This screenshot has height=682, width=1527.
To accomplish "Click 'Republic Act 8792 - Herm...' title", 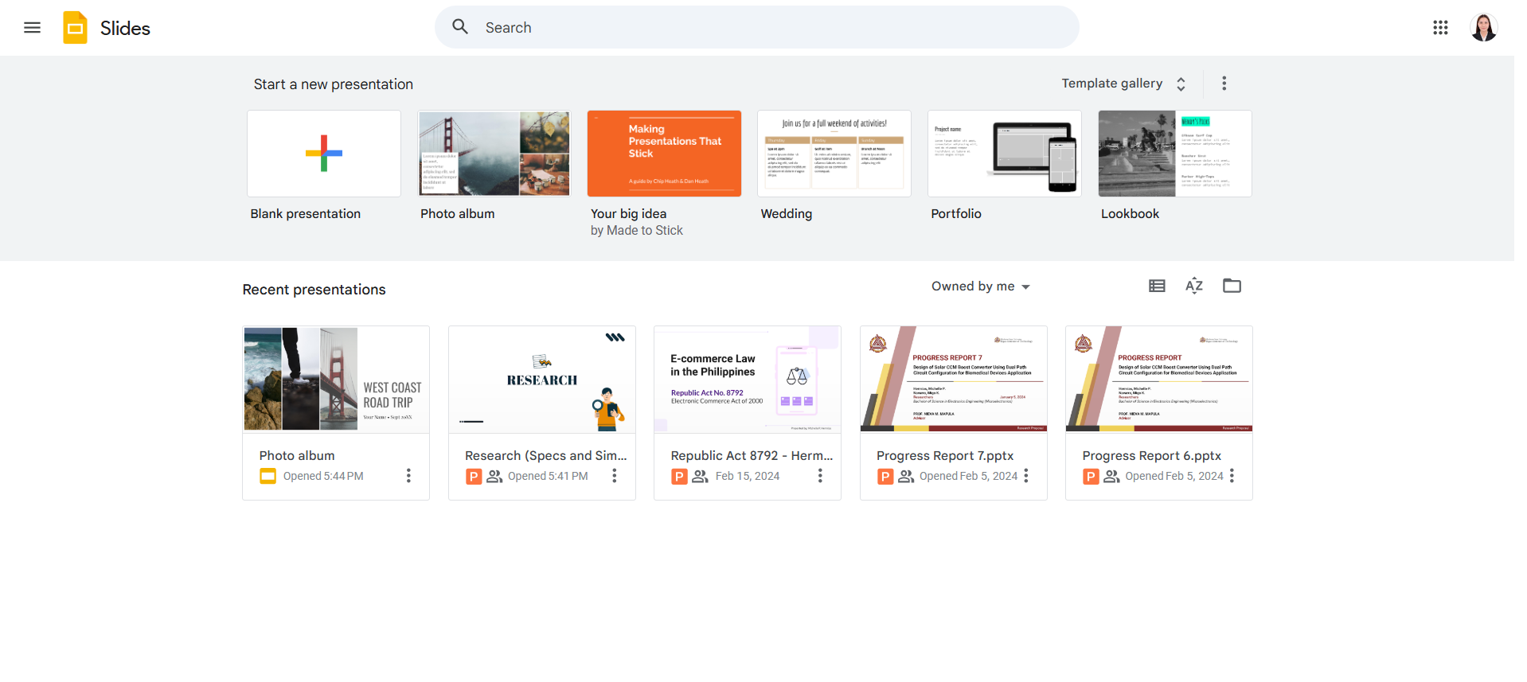I will tap(752, 456).
